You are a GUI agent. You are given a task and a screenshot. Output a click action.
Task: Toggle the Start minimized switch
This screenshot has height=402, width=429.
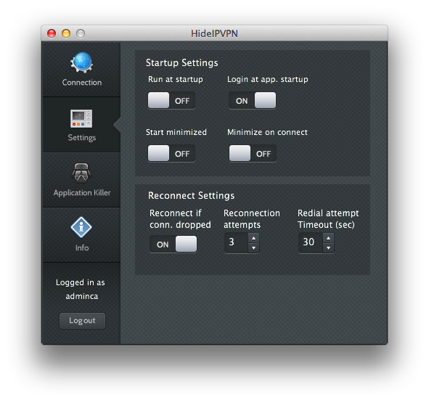(x=171, y=153)
